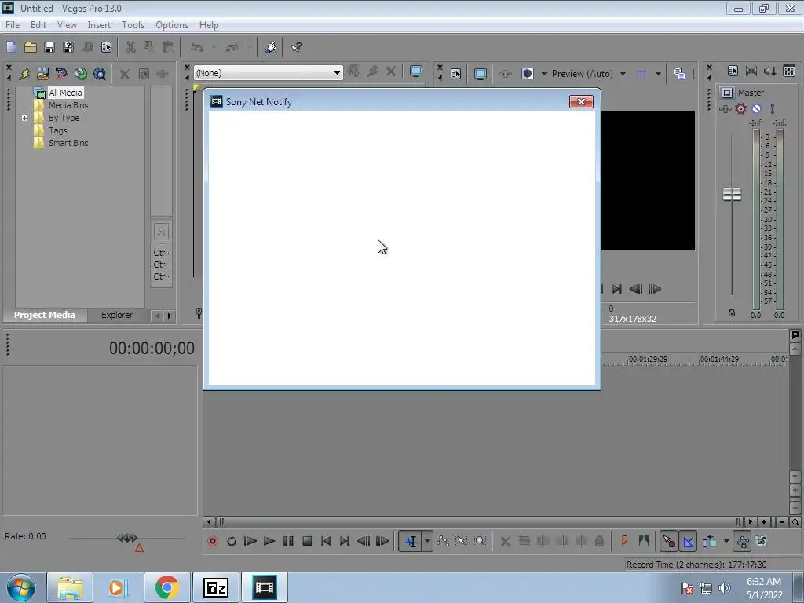This screenshot has height=603, width=804.
Task: Create a new project with the New icon
Action: [x=11, y=47]
